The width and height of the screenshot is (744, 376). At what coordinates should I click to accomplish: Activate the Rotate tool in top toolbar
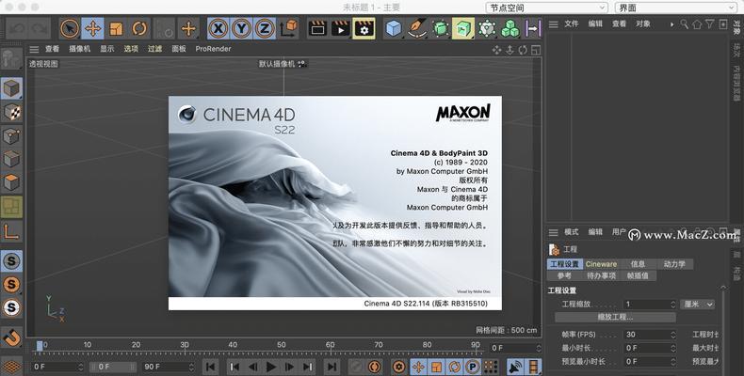click(139, 28)
